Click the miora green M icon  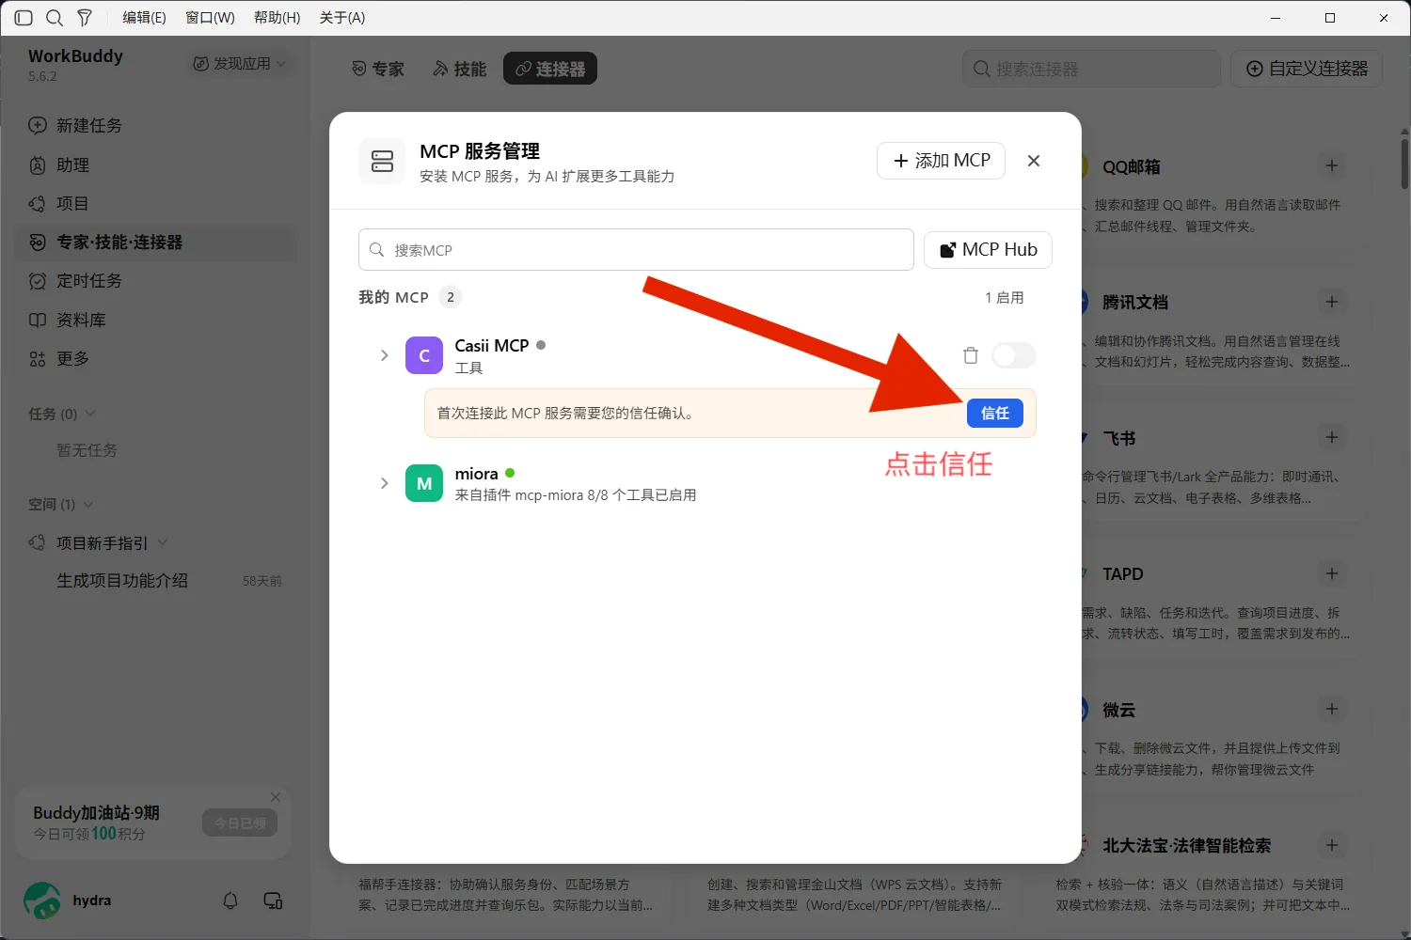click(x=424, y=483)
